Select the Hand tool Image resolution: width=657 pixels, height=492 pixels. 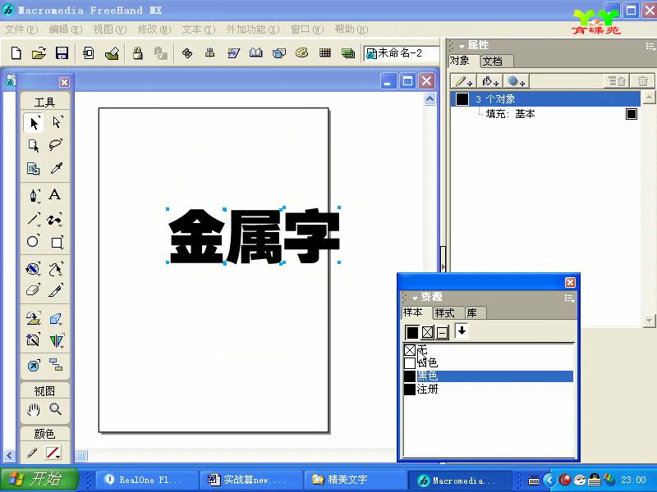34,409
